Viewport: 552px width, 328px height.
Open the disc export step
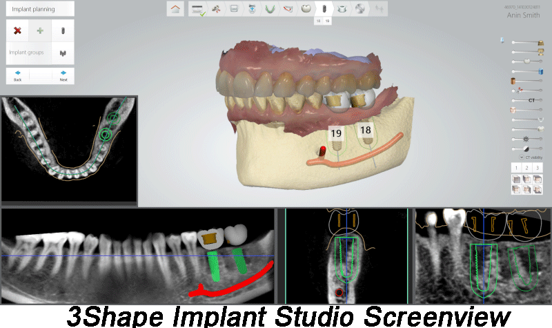pos(359,9)
